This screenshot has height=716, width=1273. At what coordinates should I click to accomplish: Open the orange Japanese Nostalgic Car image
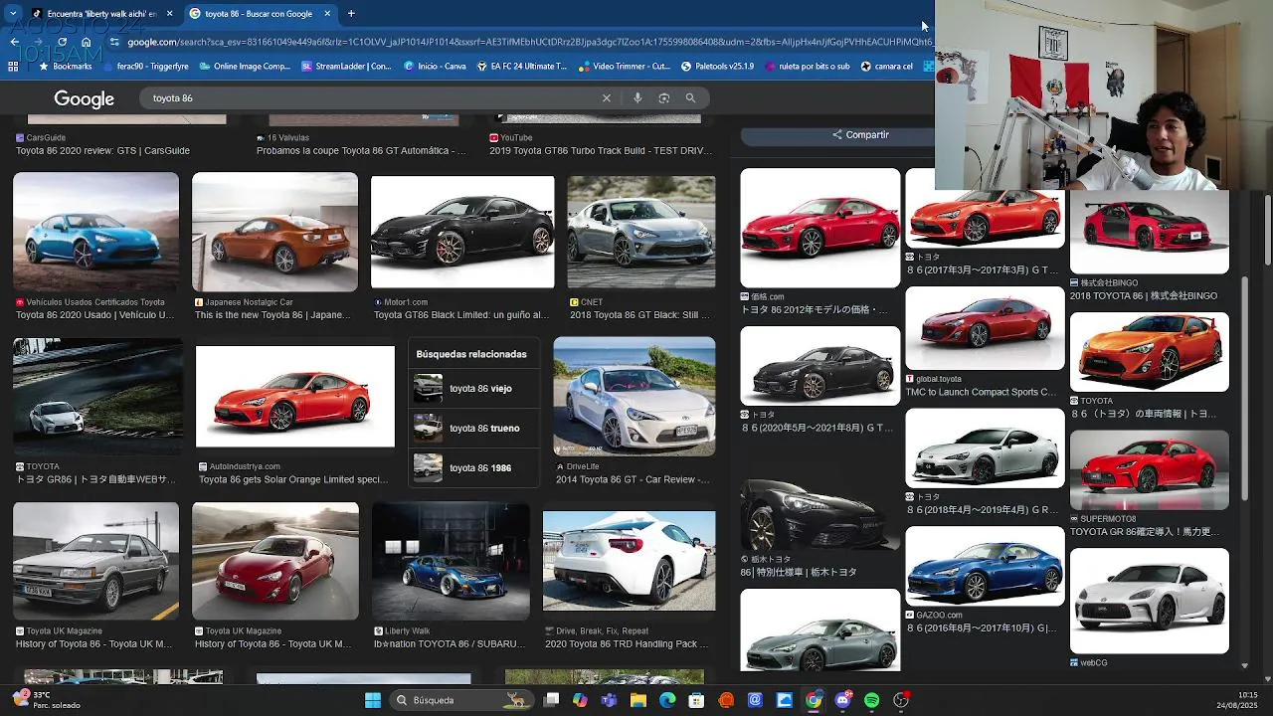tap(274, 232)
